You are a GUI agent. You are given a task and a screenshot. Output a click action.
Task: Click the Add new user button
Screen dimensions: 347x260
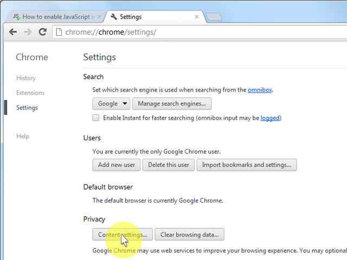coord(117,165)
